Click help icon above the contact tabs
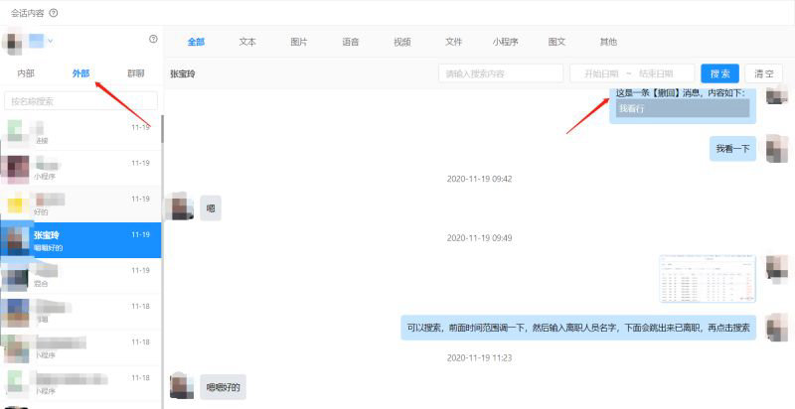 [153, 40]
